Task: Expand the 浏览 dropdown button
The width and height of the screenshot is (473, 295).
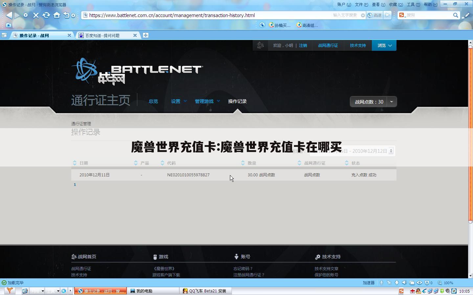Action: 384,46
